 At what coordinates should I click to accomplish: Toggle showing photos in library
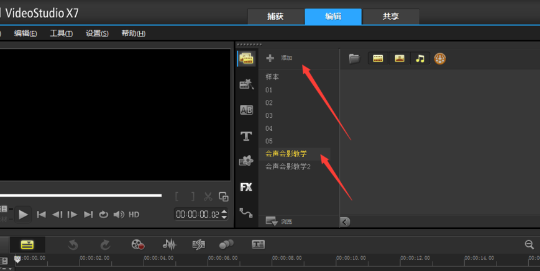[400, 59]
